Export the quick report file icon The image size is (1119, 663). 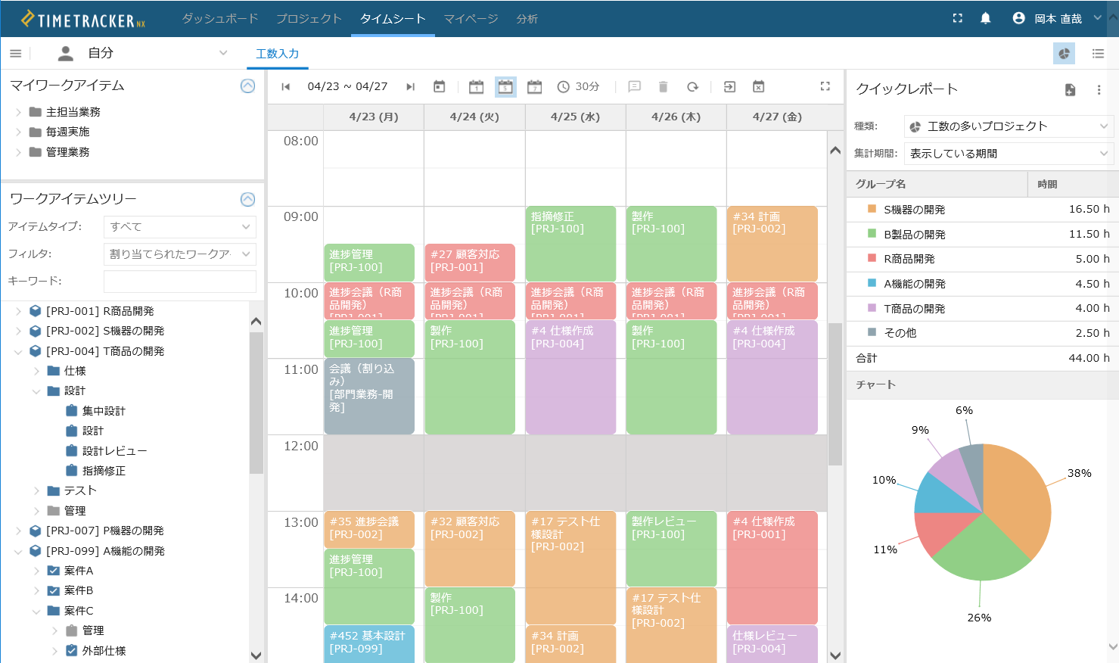coord(1070,90)
